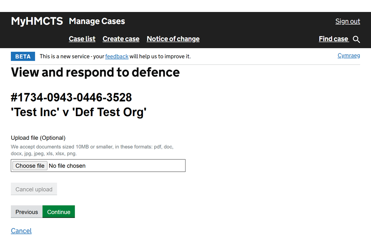Click the BETA phase tag
The image size is (371, 247).
(x=23, y=56)
